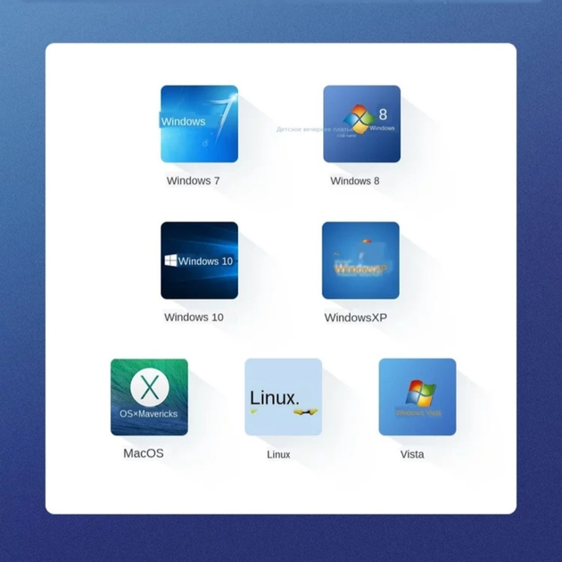Select the Linux icon tile
The image size is (562, 562).
[x=284, y=397]
